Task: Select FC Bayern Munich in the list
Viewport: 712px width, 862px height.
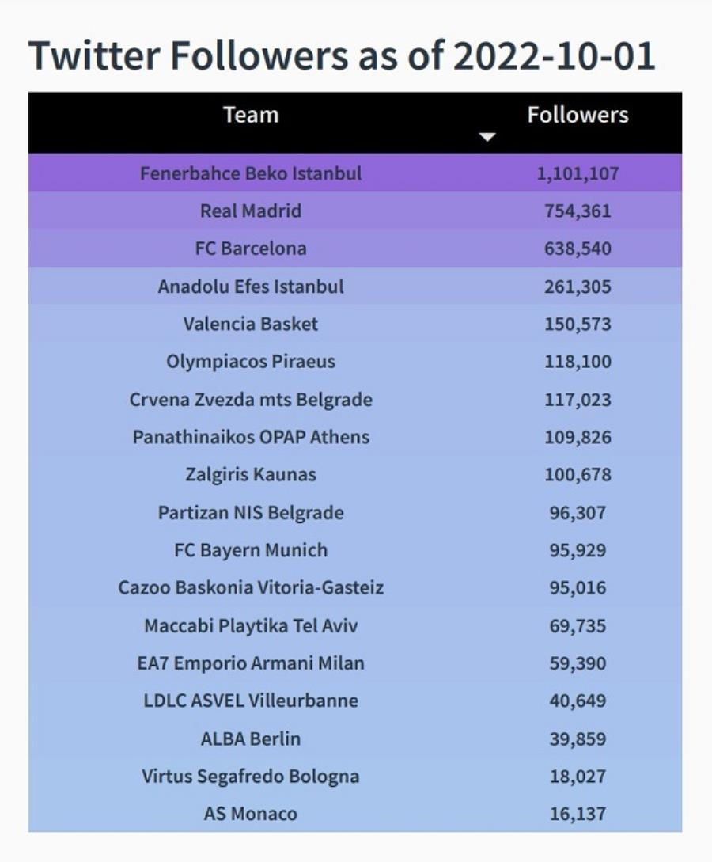Action: 251,550
